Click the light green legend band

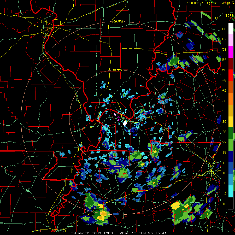tap(231, 144)
